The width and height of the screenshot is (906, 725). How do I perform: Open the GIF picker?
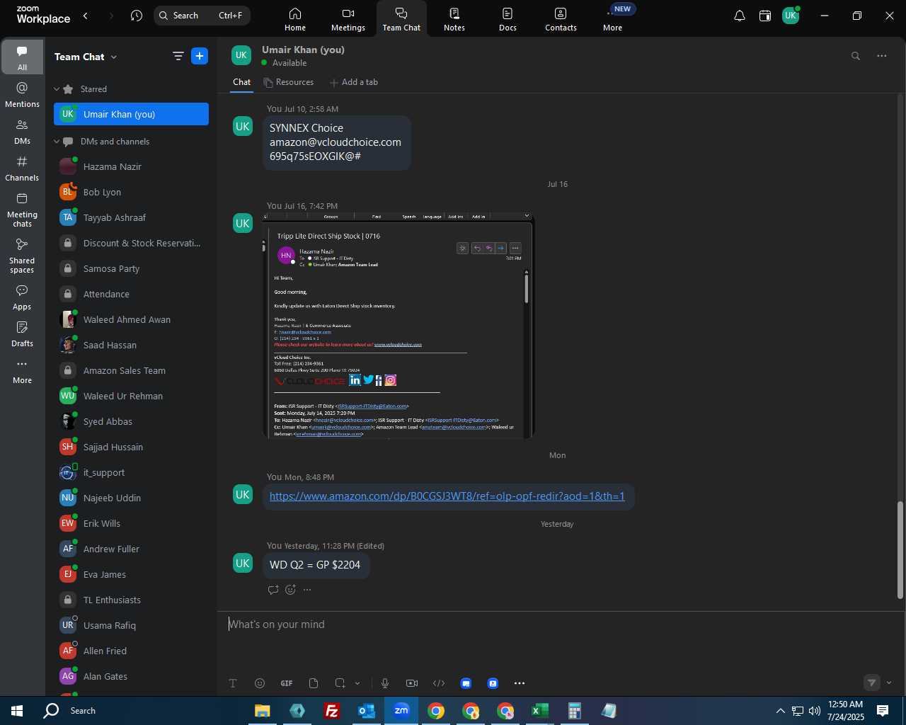(x=287, y=683)
